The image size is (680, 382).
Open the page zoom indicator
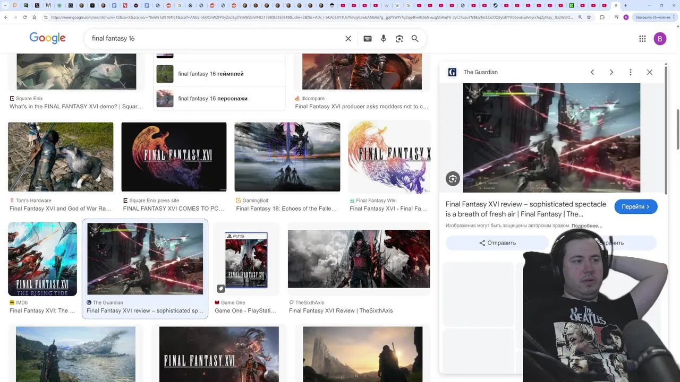pos(580,18)
